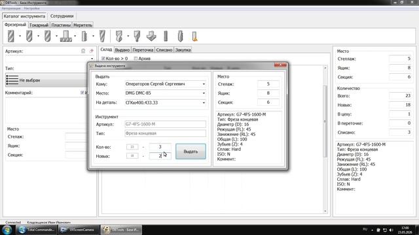
Task: Switch to Списано tab
Action: click(x=164, y=50)
